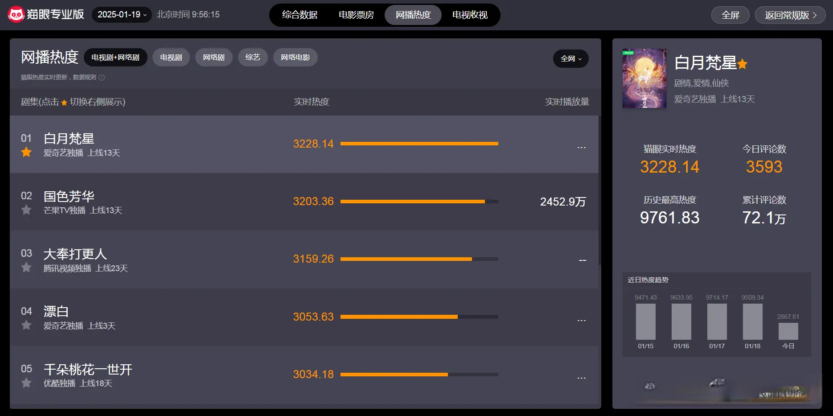833x416 pixels.
Task: Click the 腾讯视频独播 上线23天 subtitle
Action: [86, 268]
